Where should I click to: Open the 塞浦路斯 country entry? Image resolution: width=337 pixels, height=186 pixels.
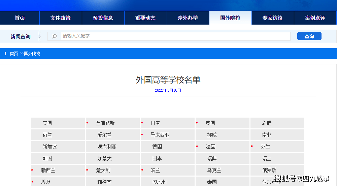105,123
